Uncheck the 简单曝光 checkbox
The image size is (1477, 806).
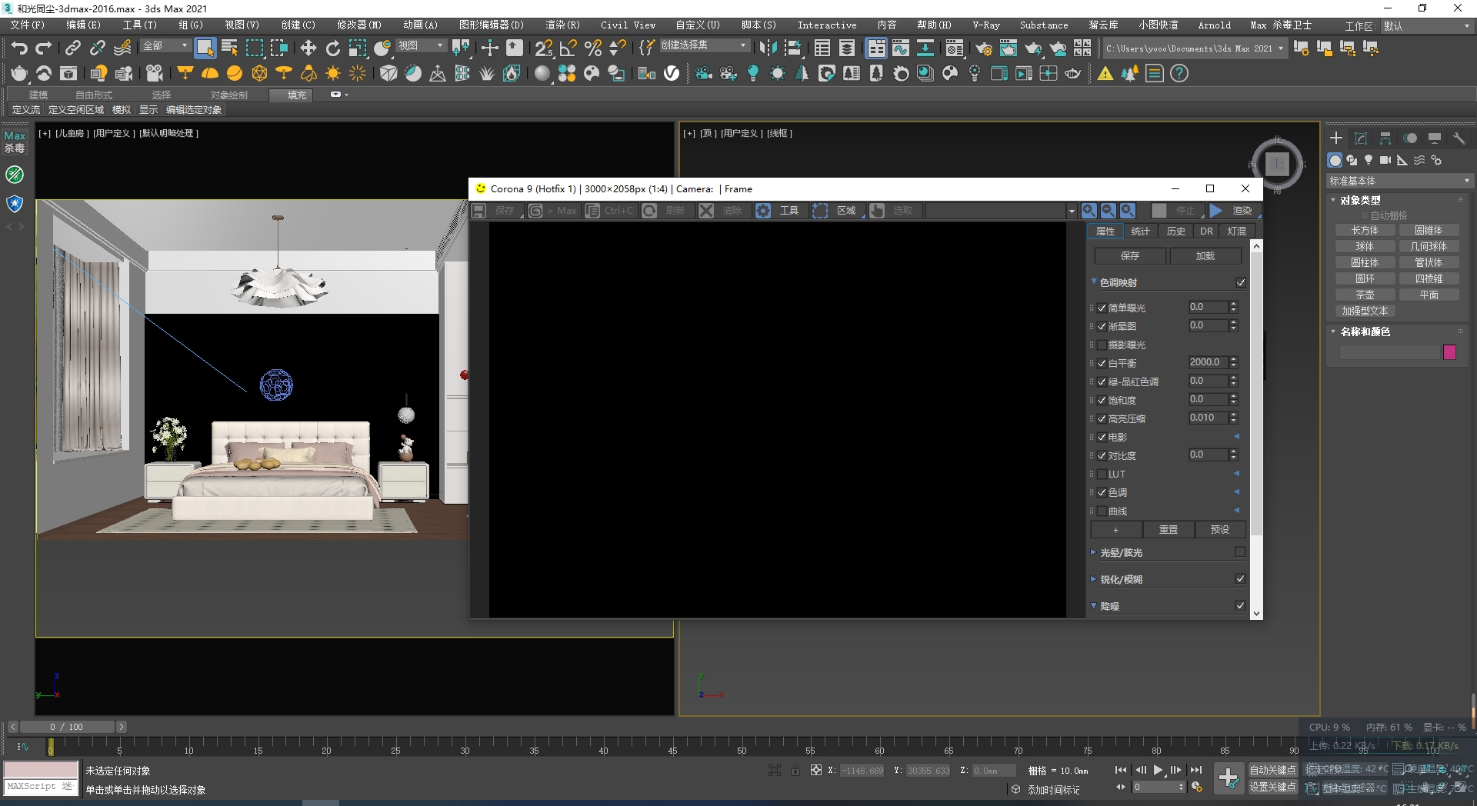click(x=1102, y=308)
